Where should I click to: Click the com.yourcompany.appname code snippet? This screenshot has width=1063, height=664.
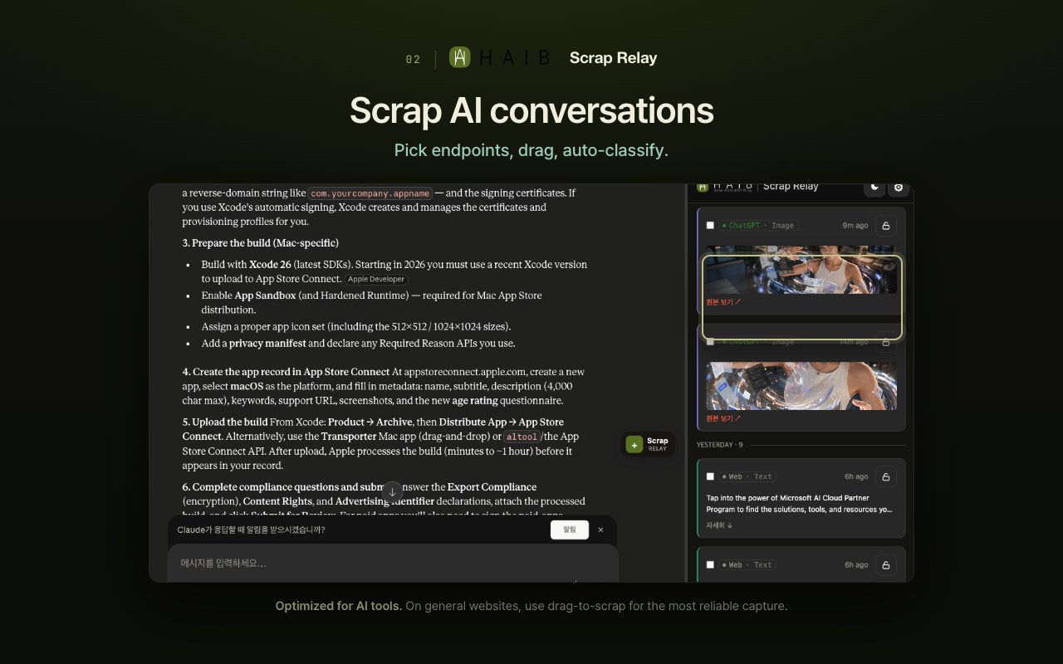click(370, 193)
